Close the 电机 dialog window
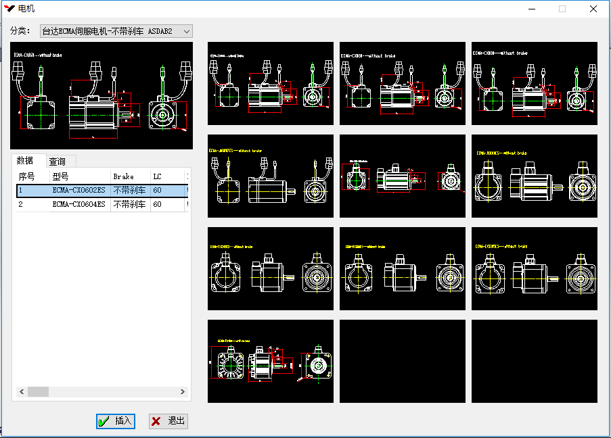This screenshot has width=611, height=438. click(x=593, y=9)
